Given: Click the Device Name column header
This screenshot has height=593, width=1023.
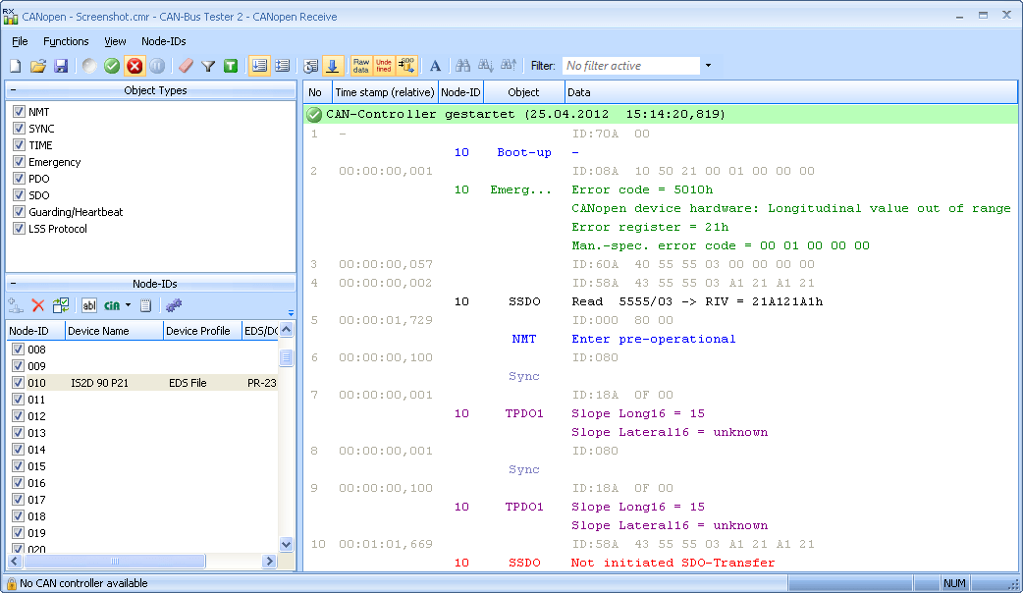Looking at the screenshot, I should [114, 331].
